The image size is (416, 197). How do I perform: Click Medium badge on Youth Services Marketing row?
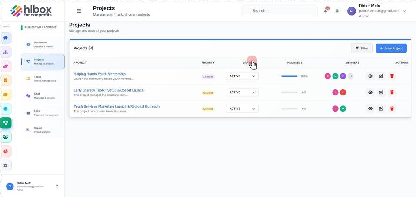(x=208, y=109)
